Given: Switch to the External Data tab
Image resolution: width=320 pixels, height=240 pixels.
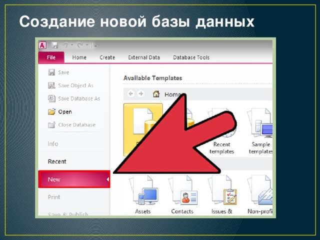Looking at the screenshot, I should point(144,57).
